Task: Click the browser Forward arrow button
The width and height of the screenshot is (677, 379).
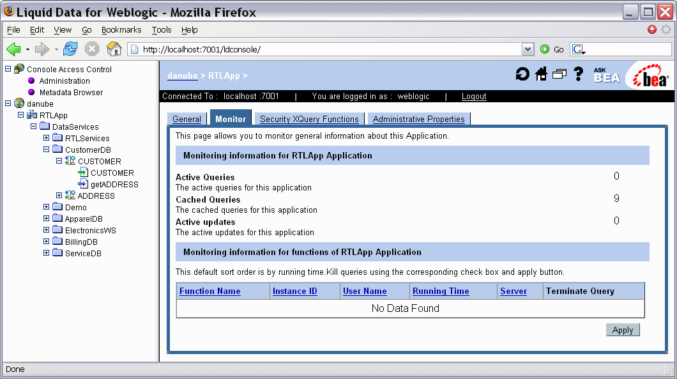Action: coord(42,49)
